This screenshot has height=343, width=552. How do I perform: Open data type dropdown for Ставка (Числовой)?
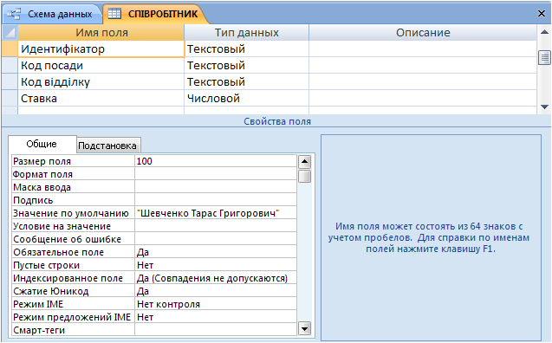click(x=246, y=98)
